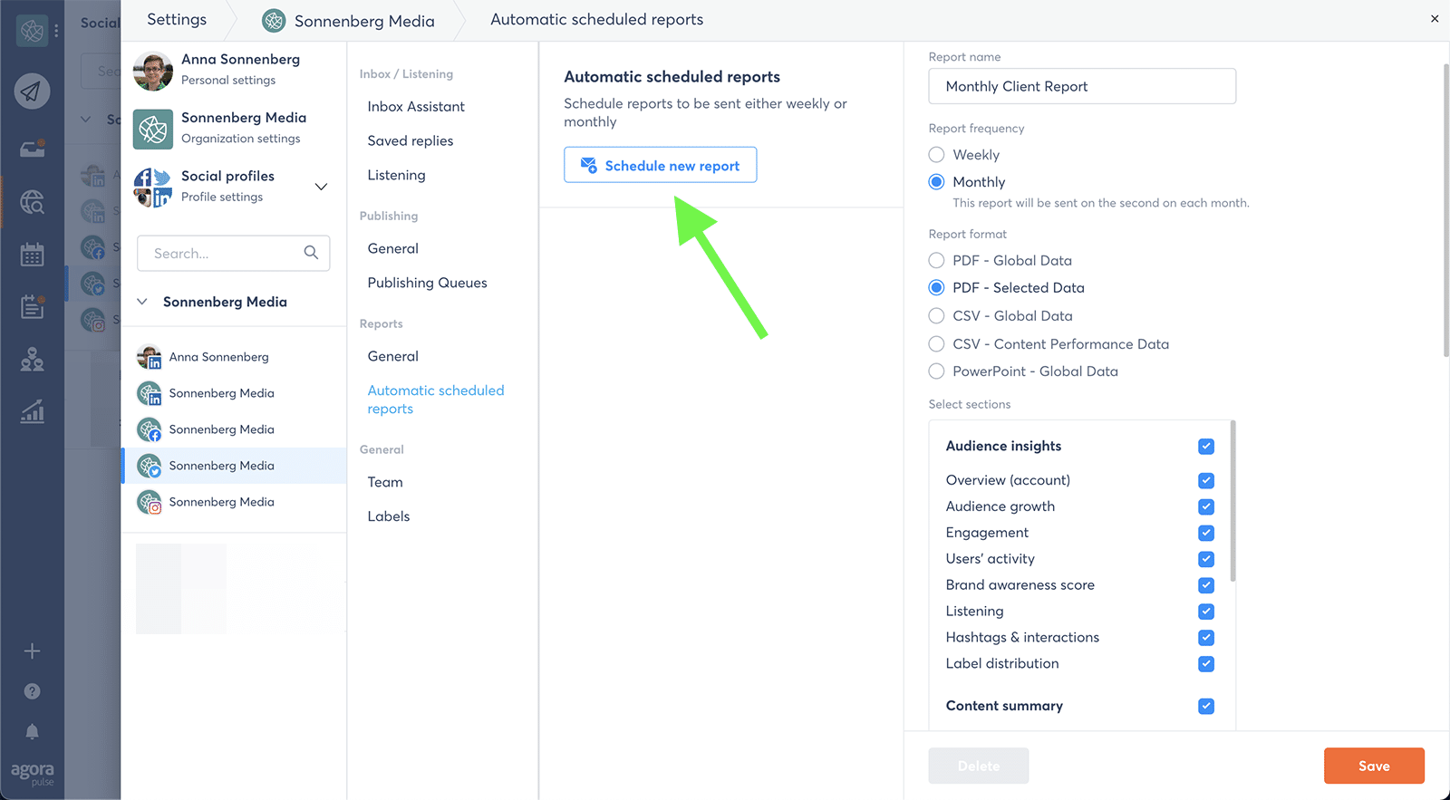Select Monthly report frequency

pos(936,182)
